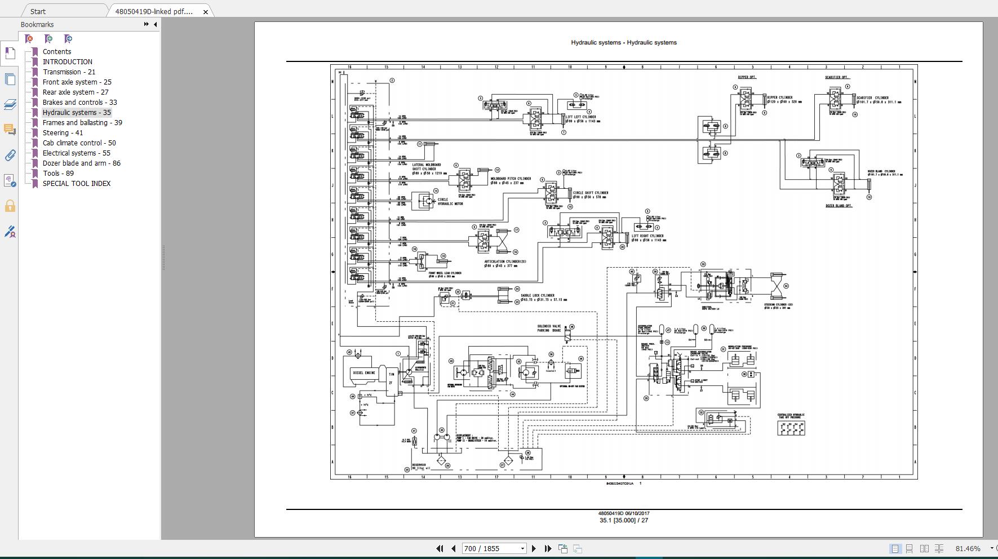
Task: Jump to Front axle system - 25
Action: click(77, 82)
